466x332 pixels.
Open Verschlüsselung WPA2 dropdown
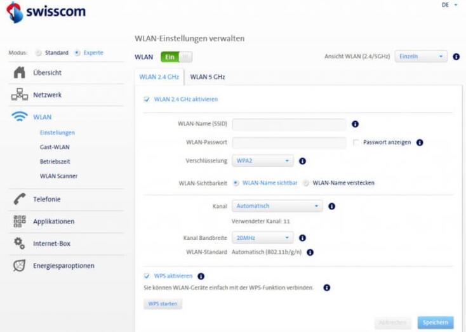262,161
